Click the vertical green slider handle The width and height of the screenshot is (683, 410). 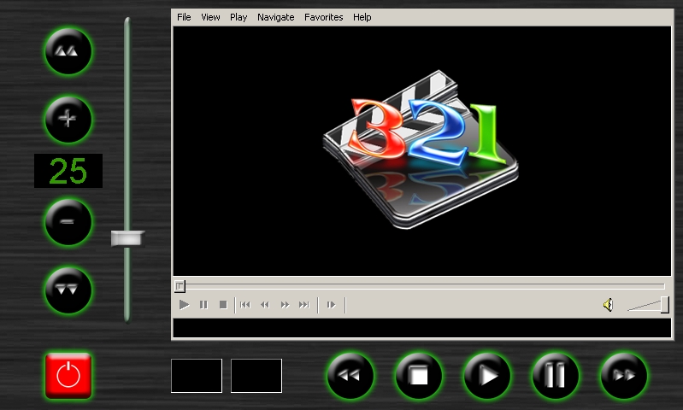pyautogui.click(x=127, y=238)
